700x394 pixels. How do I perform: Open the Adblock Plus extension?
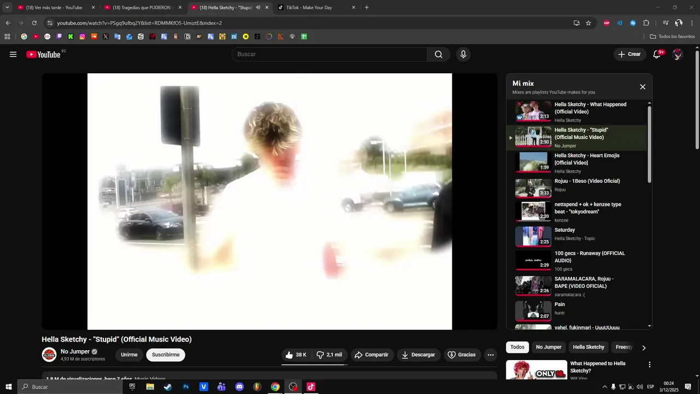tap(606, 23)
